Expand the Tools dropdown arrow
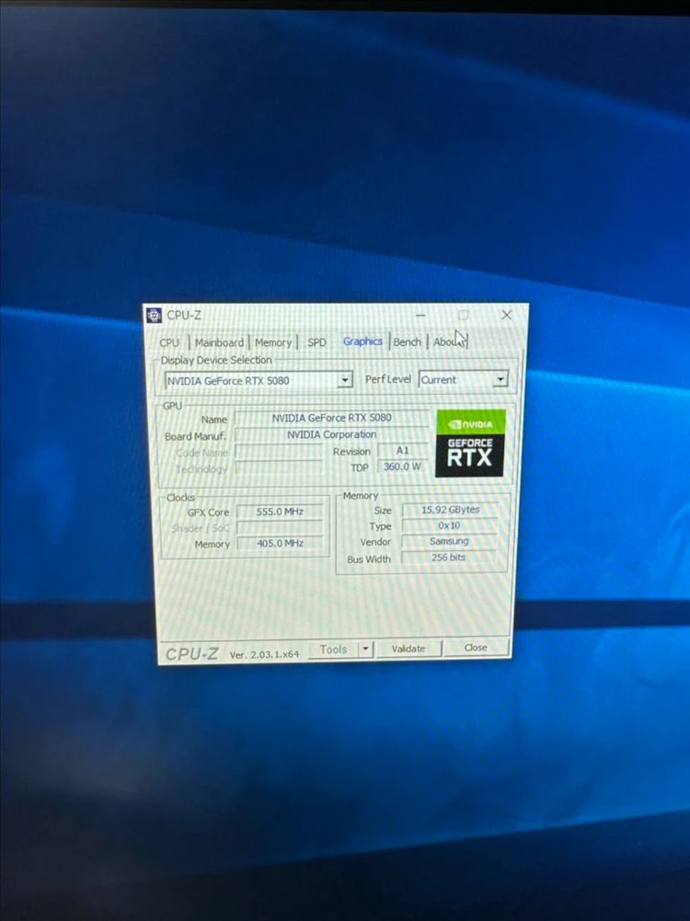This screenshot has width=690, height=921. (365, 649)
